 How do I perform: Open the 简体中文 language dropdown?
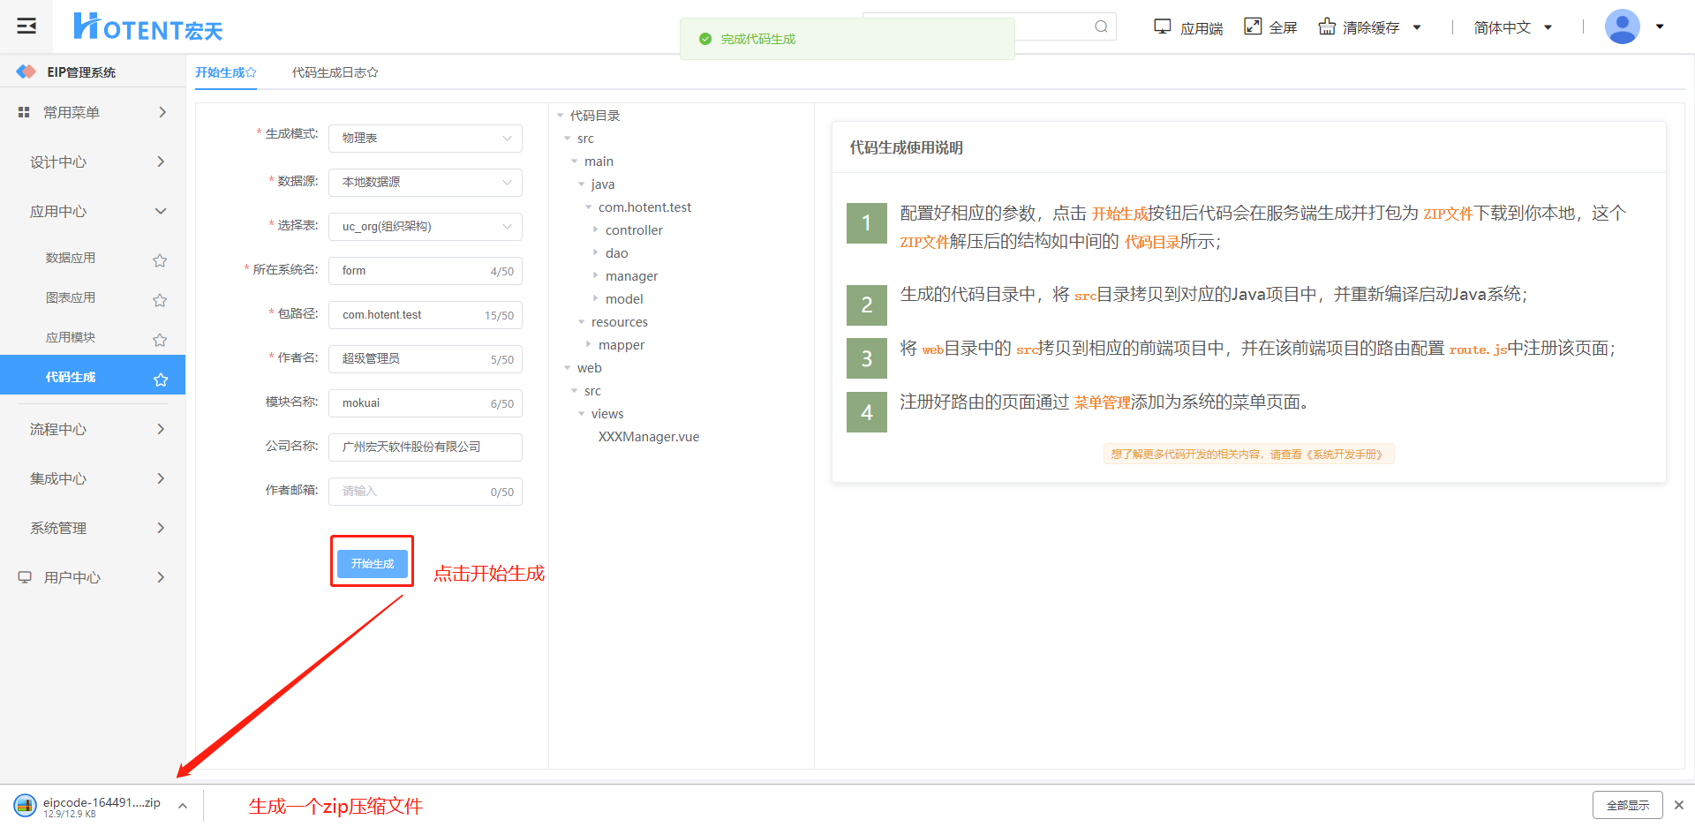[1512, 27]
